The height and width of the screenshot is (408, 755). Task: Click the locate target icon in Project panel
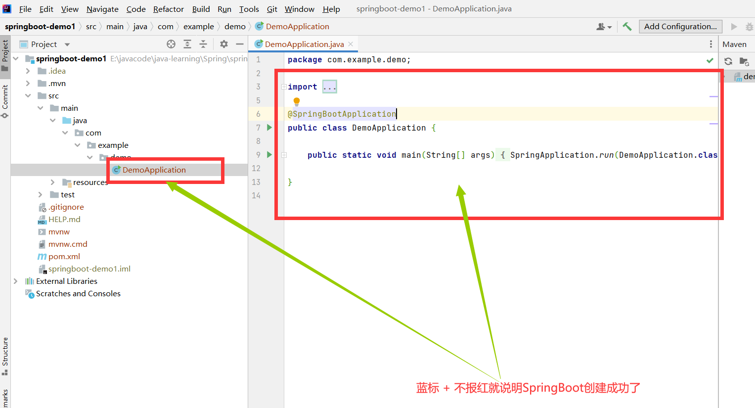pos(171,44)
